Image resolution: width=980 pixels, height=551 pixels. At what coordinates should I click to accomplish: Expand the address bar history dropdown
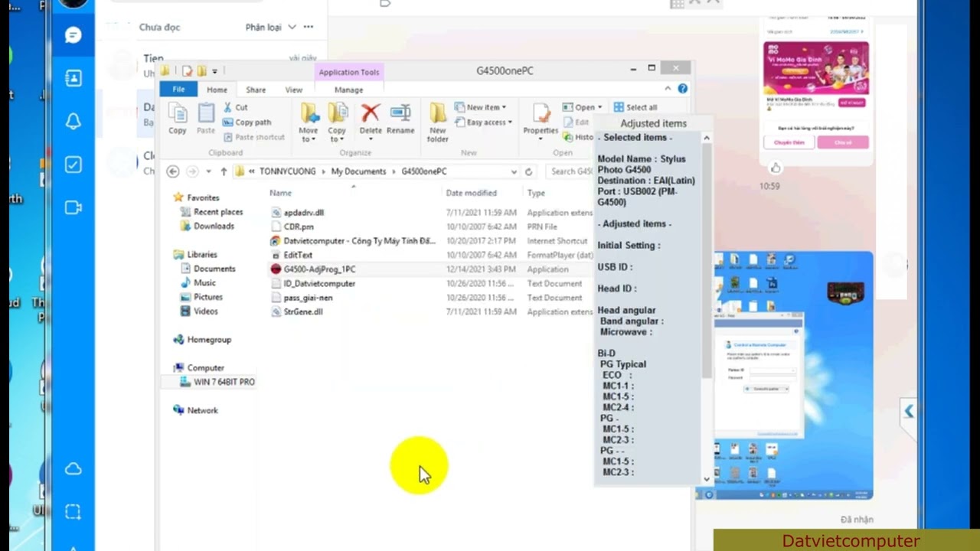click(514, 171)
